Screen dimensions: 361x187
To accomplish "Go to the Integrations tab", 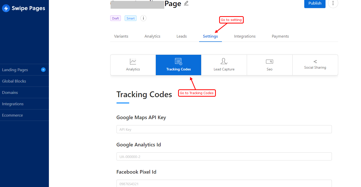I will (x=245, y=36).
